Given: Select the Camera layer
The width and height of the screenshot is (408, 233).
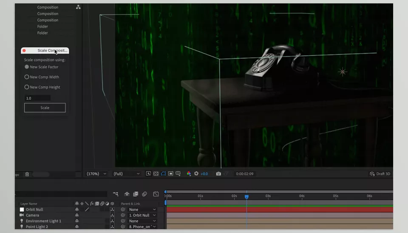Looking at the screenshot, I should (32, 215).
